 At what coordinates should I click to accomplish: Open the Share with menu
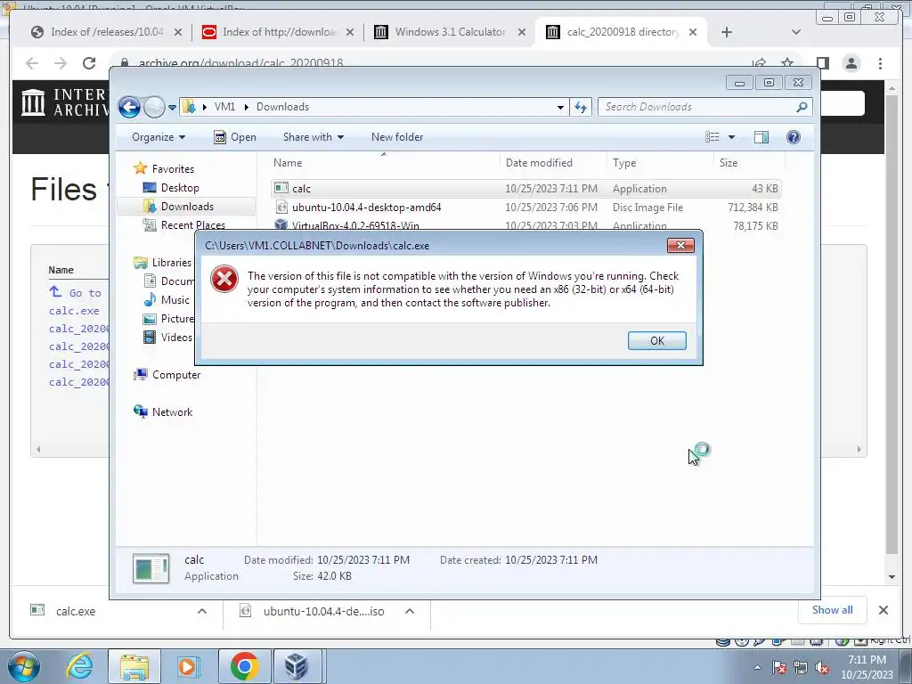(x=313, y=137)
